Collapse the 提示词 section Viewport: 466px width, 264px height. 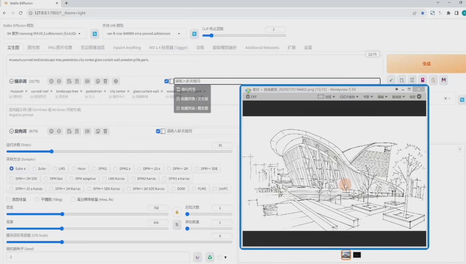(x=12, y=81)
